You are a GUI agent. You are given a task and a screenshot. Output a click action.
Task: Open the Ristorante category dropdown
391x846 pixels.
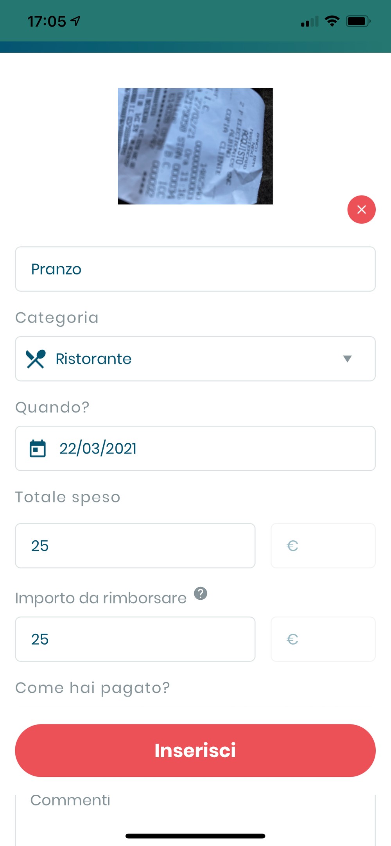coord(195,359)
